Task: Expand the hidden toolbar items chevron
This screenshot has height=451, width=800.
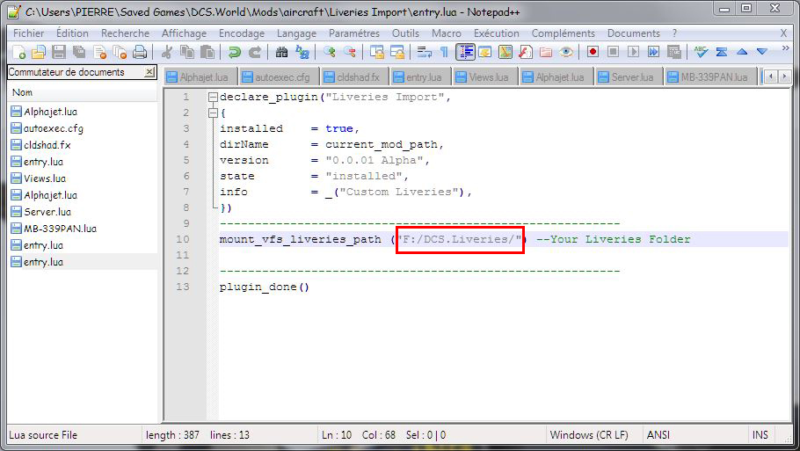Action: pyautogui.click(x=786, y=48)
